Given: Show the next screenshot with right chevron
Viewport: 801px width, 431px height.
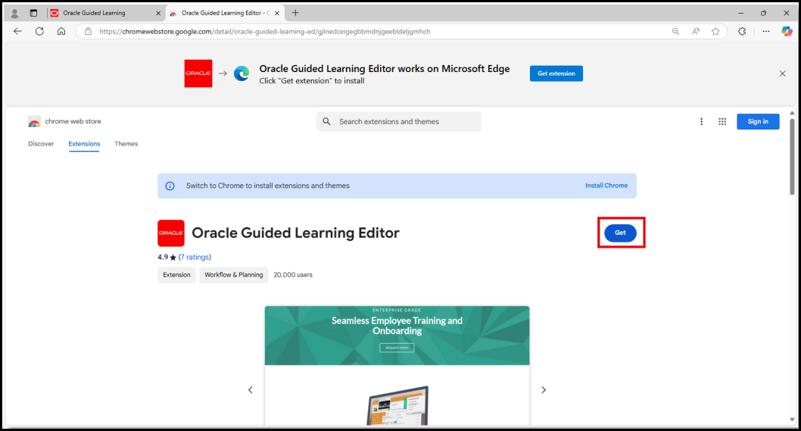Looking at the screenshot, I should point(544,390).
